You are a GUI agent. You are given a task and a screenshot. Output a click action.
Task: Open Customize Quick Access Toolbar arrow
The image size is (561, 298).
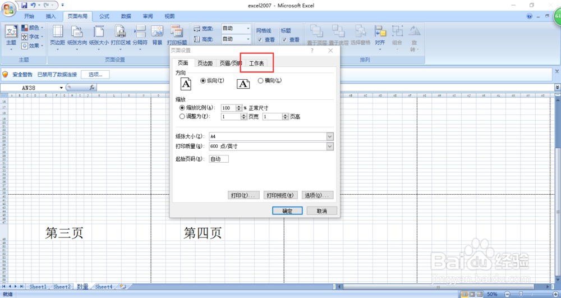pos(63,6)
